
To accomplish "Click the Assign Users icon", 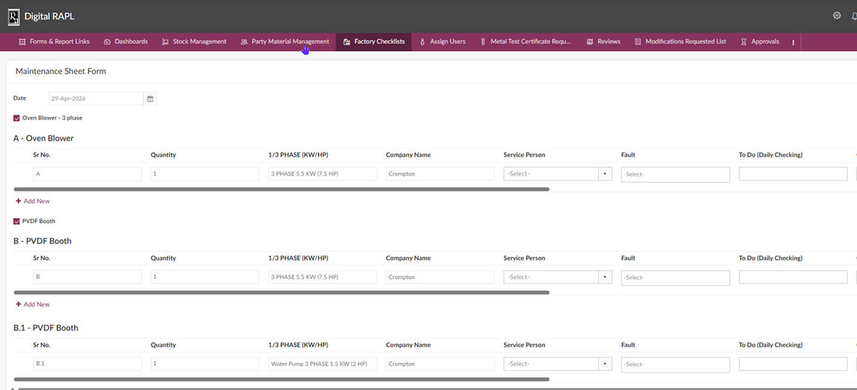I will 422,42.
